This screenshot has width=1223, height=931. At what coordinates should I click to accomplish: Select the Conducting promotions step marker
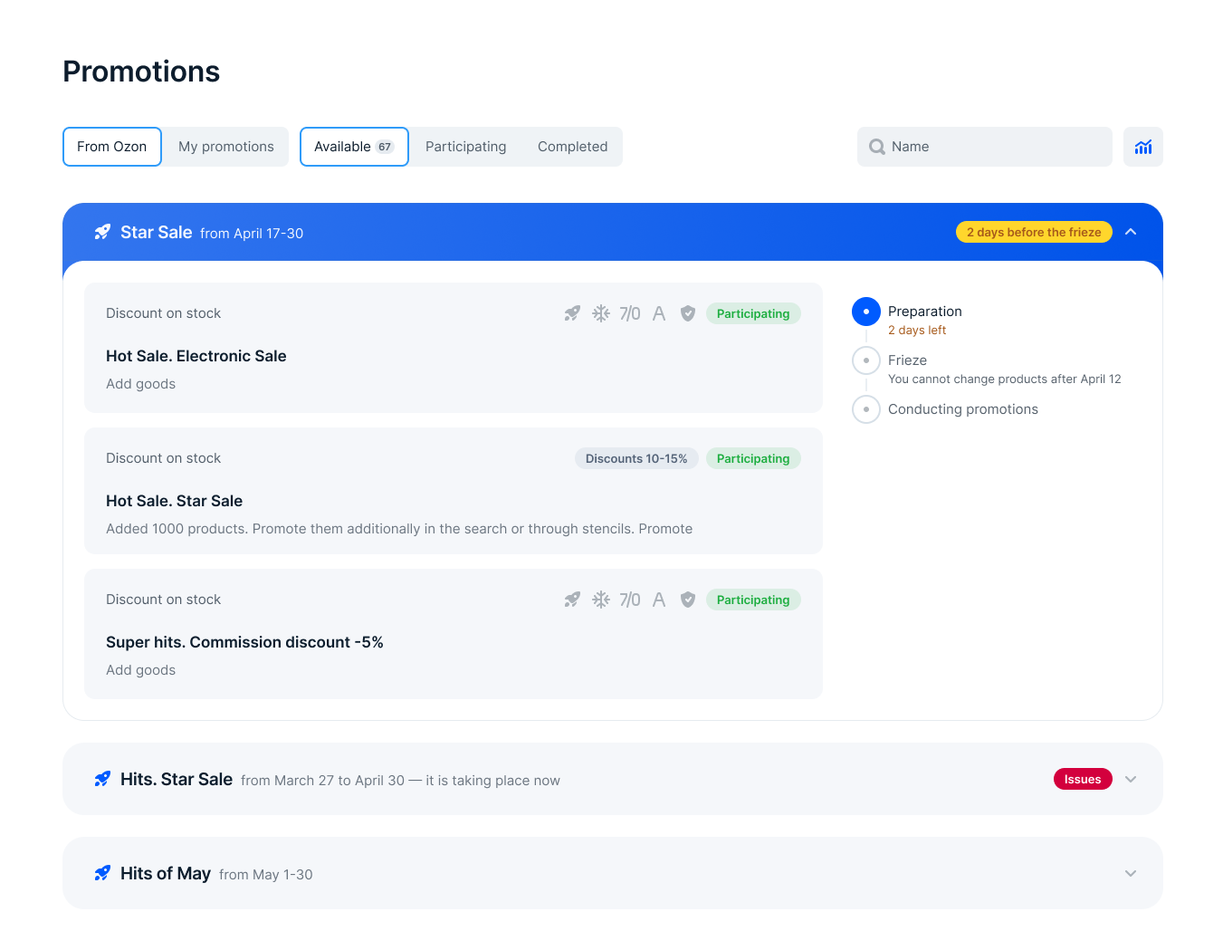click(866, 409)
